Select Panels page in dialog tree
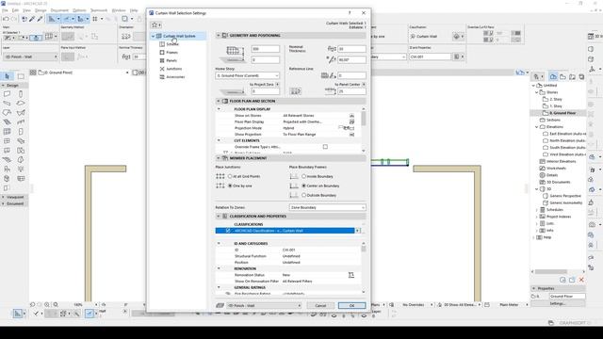 [x=171, y=60]
